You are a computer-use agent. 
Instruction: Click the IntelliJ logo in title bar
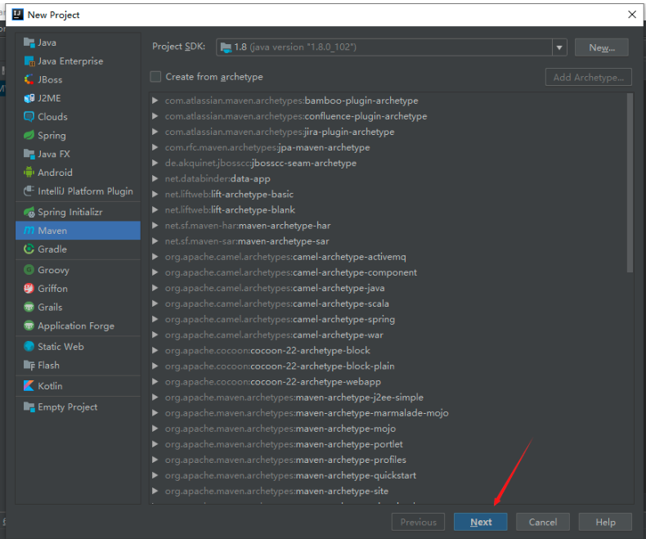click(x=18, y=15)
